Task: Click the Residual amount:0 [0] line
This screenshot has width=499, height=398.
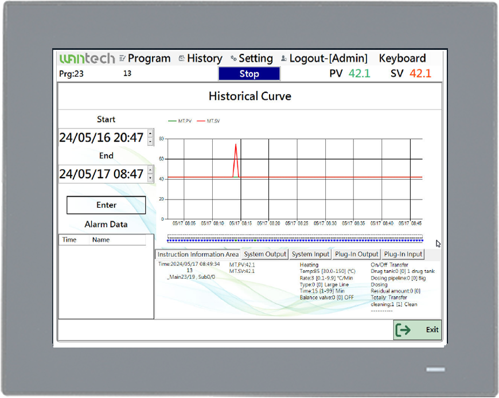Action: tap(396, 291)
